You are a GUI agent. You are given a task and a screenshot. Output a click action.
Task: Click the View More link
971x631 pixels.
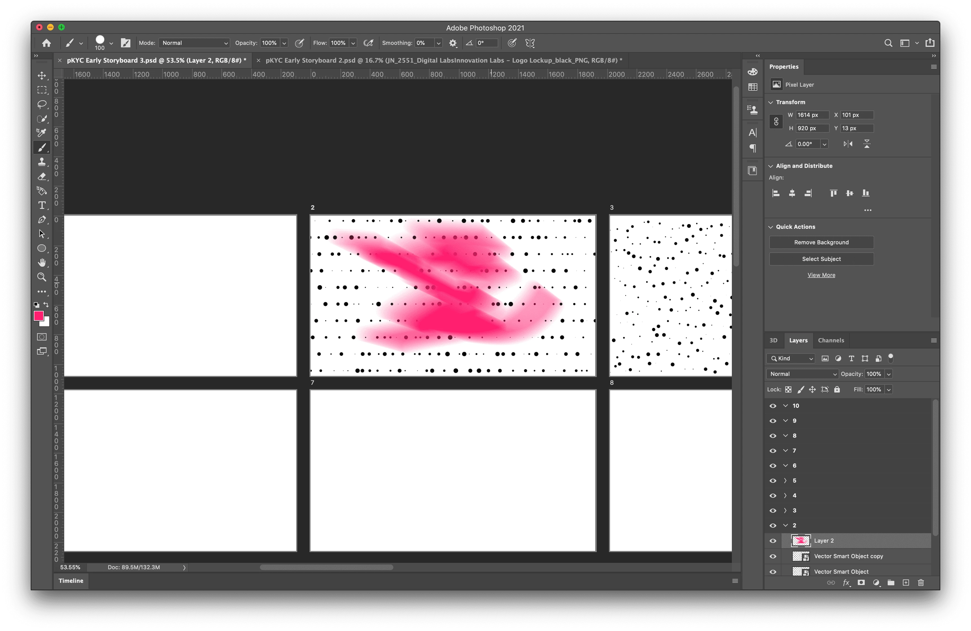point(821,275)
